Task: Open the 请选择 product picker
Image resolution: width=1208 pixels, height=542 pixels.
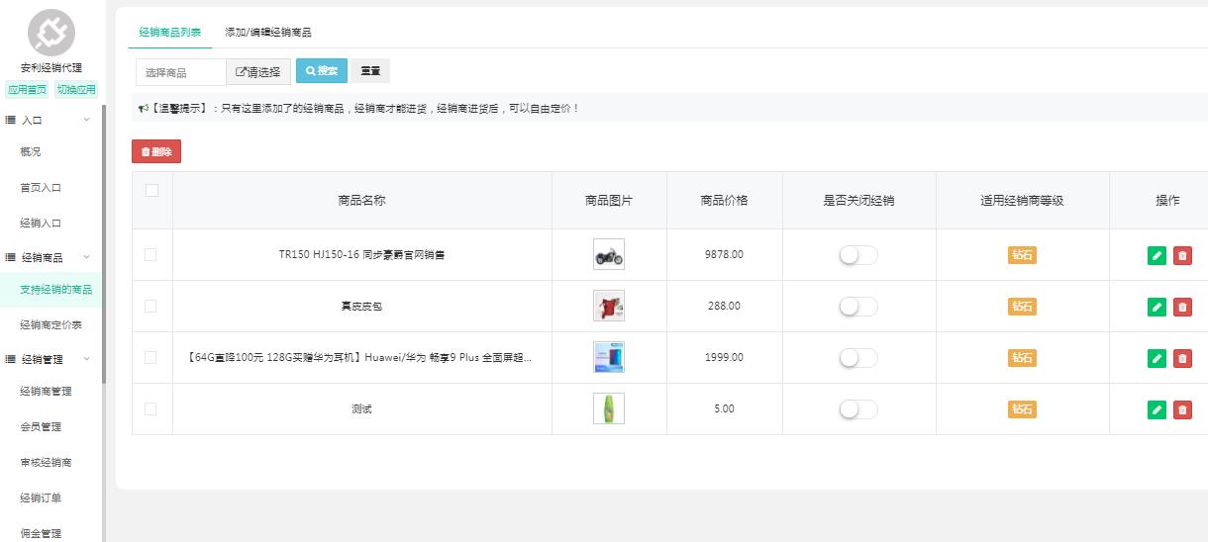Action: pos(258,72)
